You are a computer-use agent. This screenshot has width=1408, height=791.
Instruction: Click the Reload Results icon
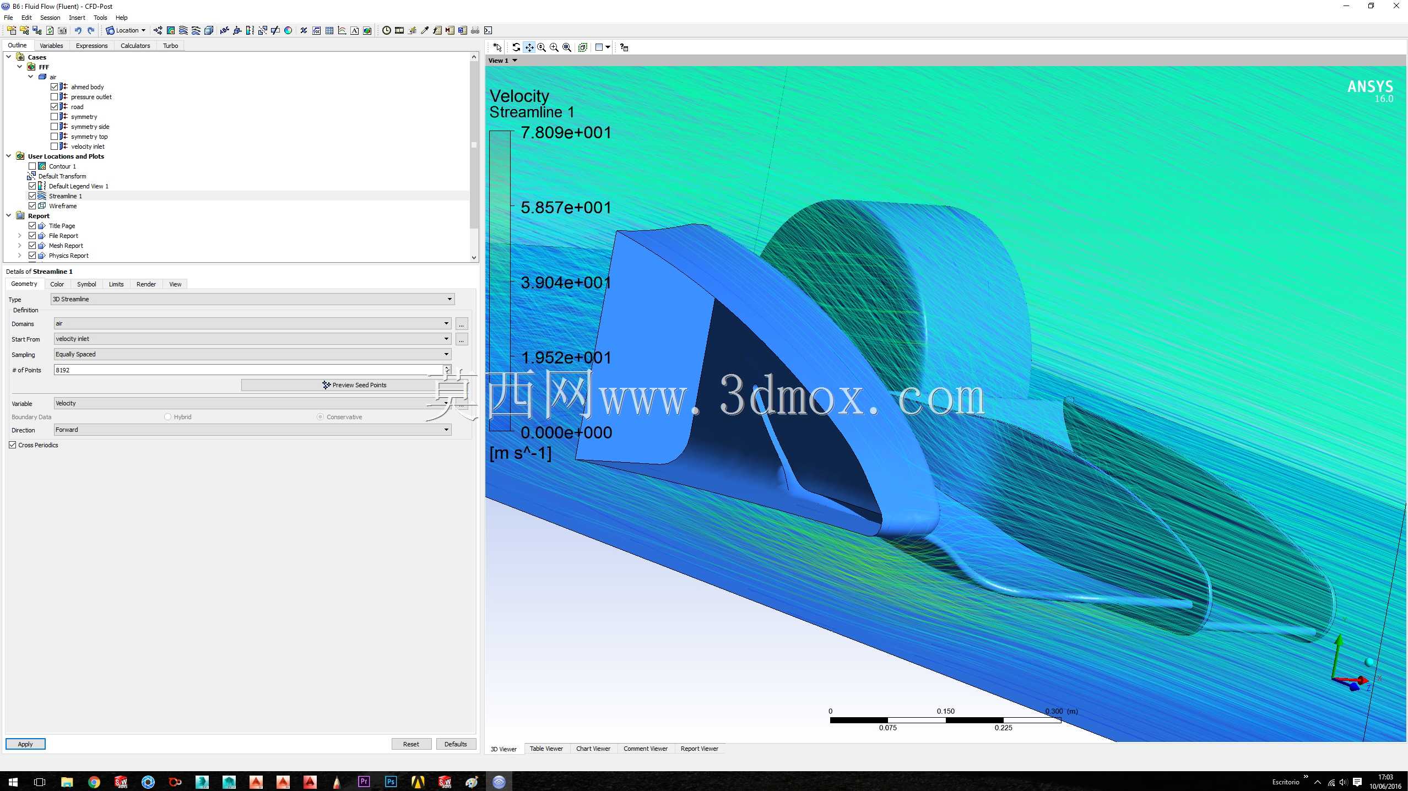tap(50, 30)
